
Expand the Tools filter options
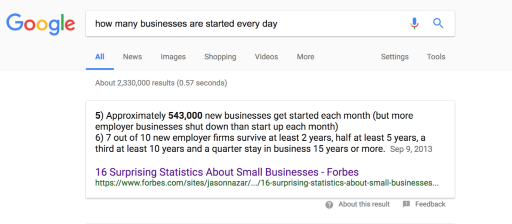click(436, 57)
